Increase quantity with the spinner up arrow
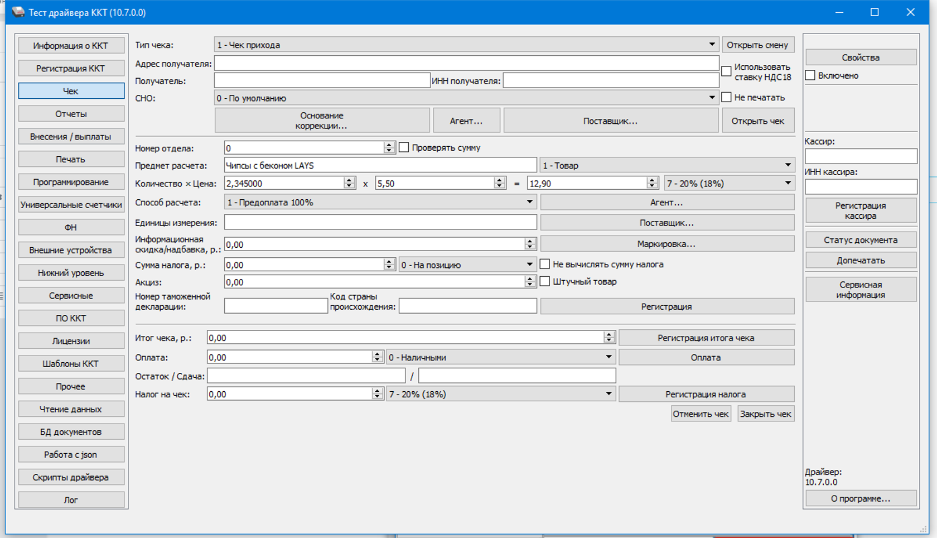Viewport: 937px width, 538px height. click(349, 180)
